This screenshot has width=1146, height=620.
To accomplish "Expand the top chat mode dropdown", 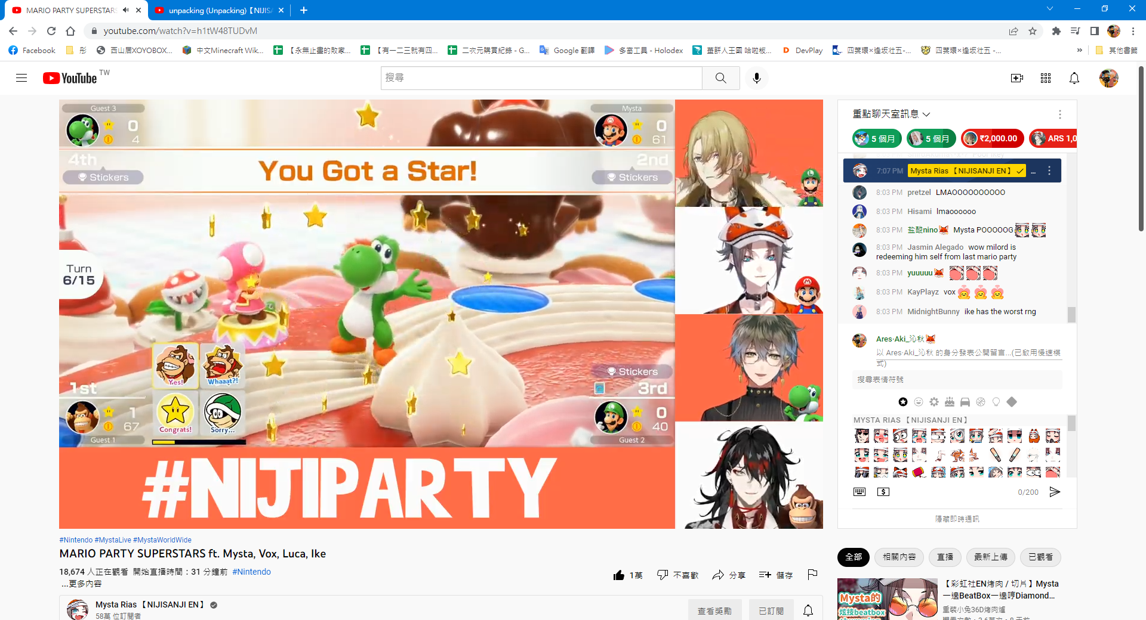I will 891,114.
